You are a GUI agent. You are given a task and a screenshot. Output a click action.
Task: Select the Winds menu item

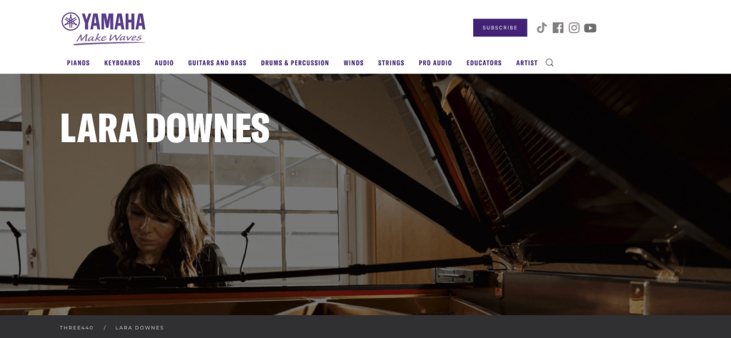[x=354, y=63]
